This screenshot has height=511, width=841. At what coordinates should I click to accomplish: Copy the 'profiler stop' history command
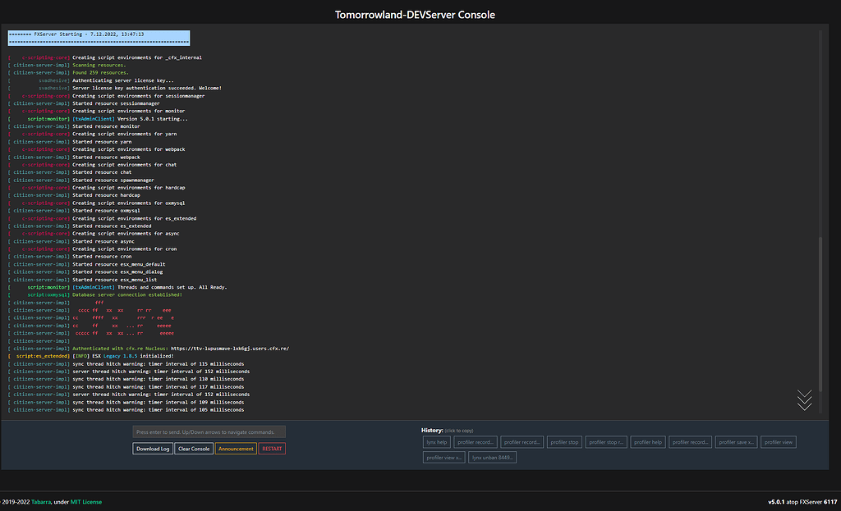[x=564, y=441]
